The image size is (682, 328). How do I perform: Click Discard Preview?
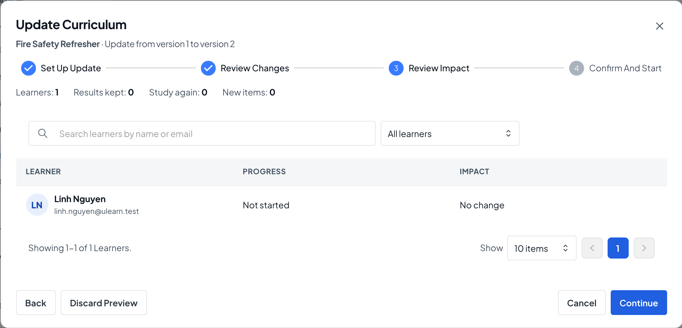click(104, 303)
